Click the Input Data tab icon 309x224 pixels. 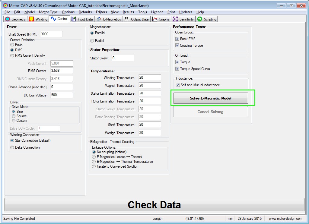point(73,19)
